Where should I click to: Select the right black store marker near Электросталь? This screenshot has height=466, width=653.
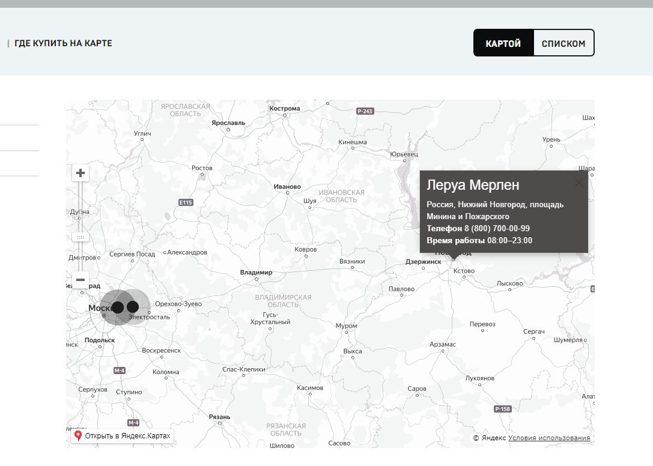click(133, 307)
